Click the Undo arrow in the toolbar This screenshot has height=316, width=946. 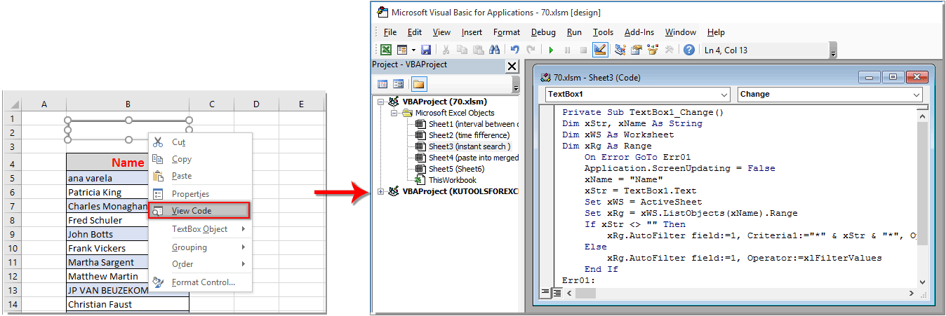point(515,50)
